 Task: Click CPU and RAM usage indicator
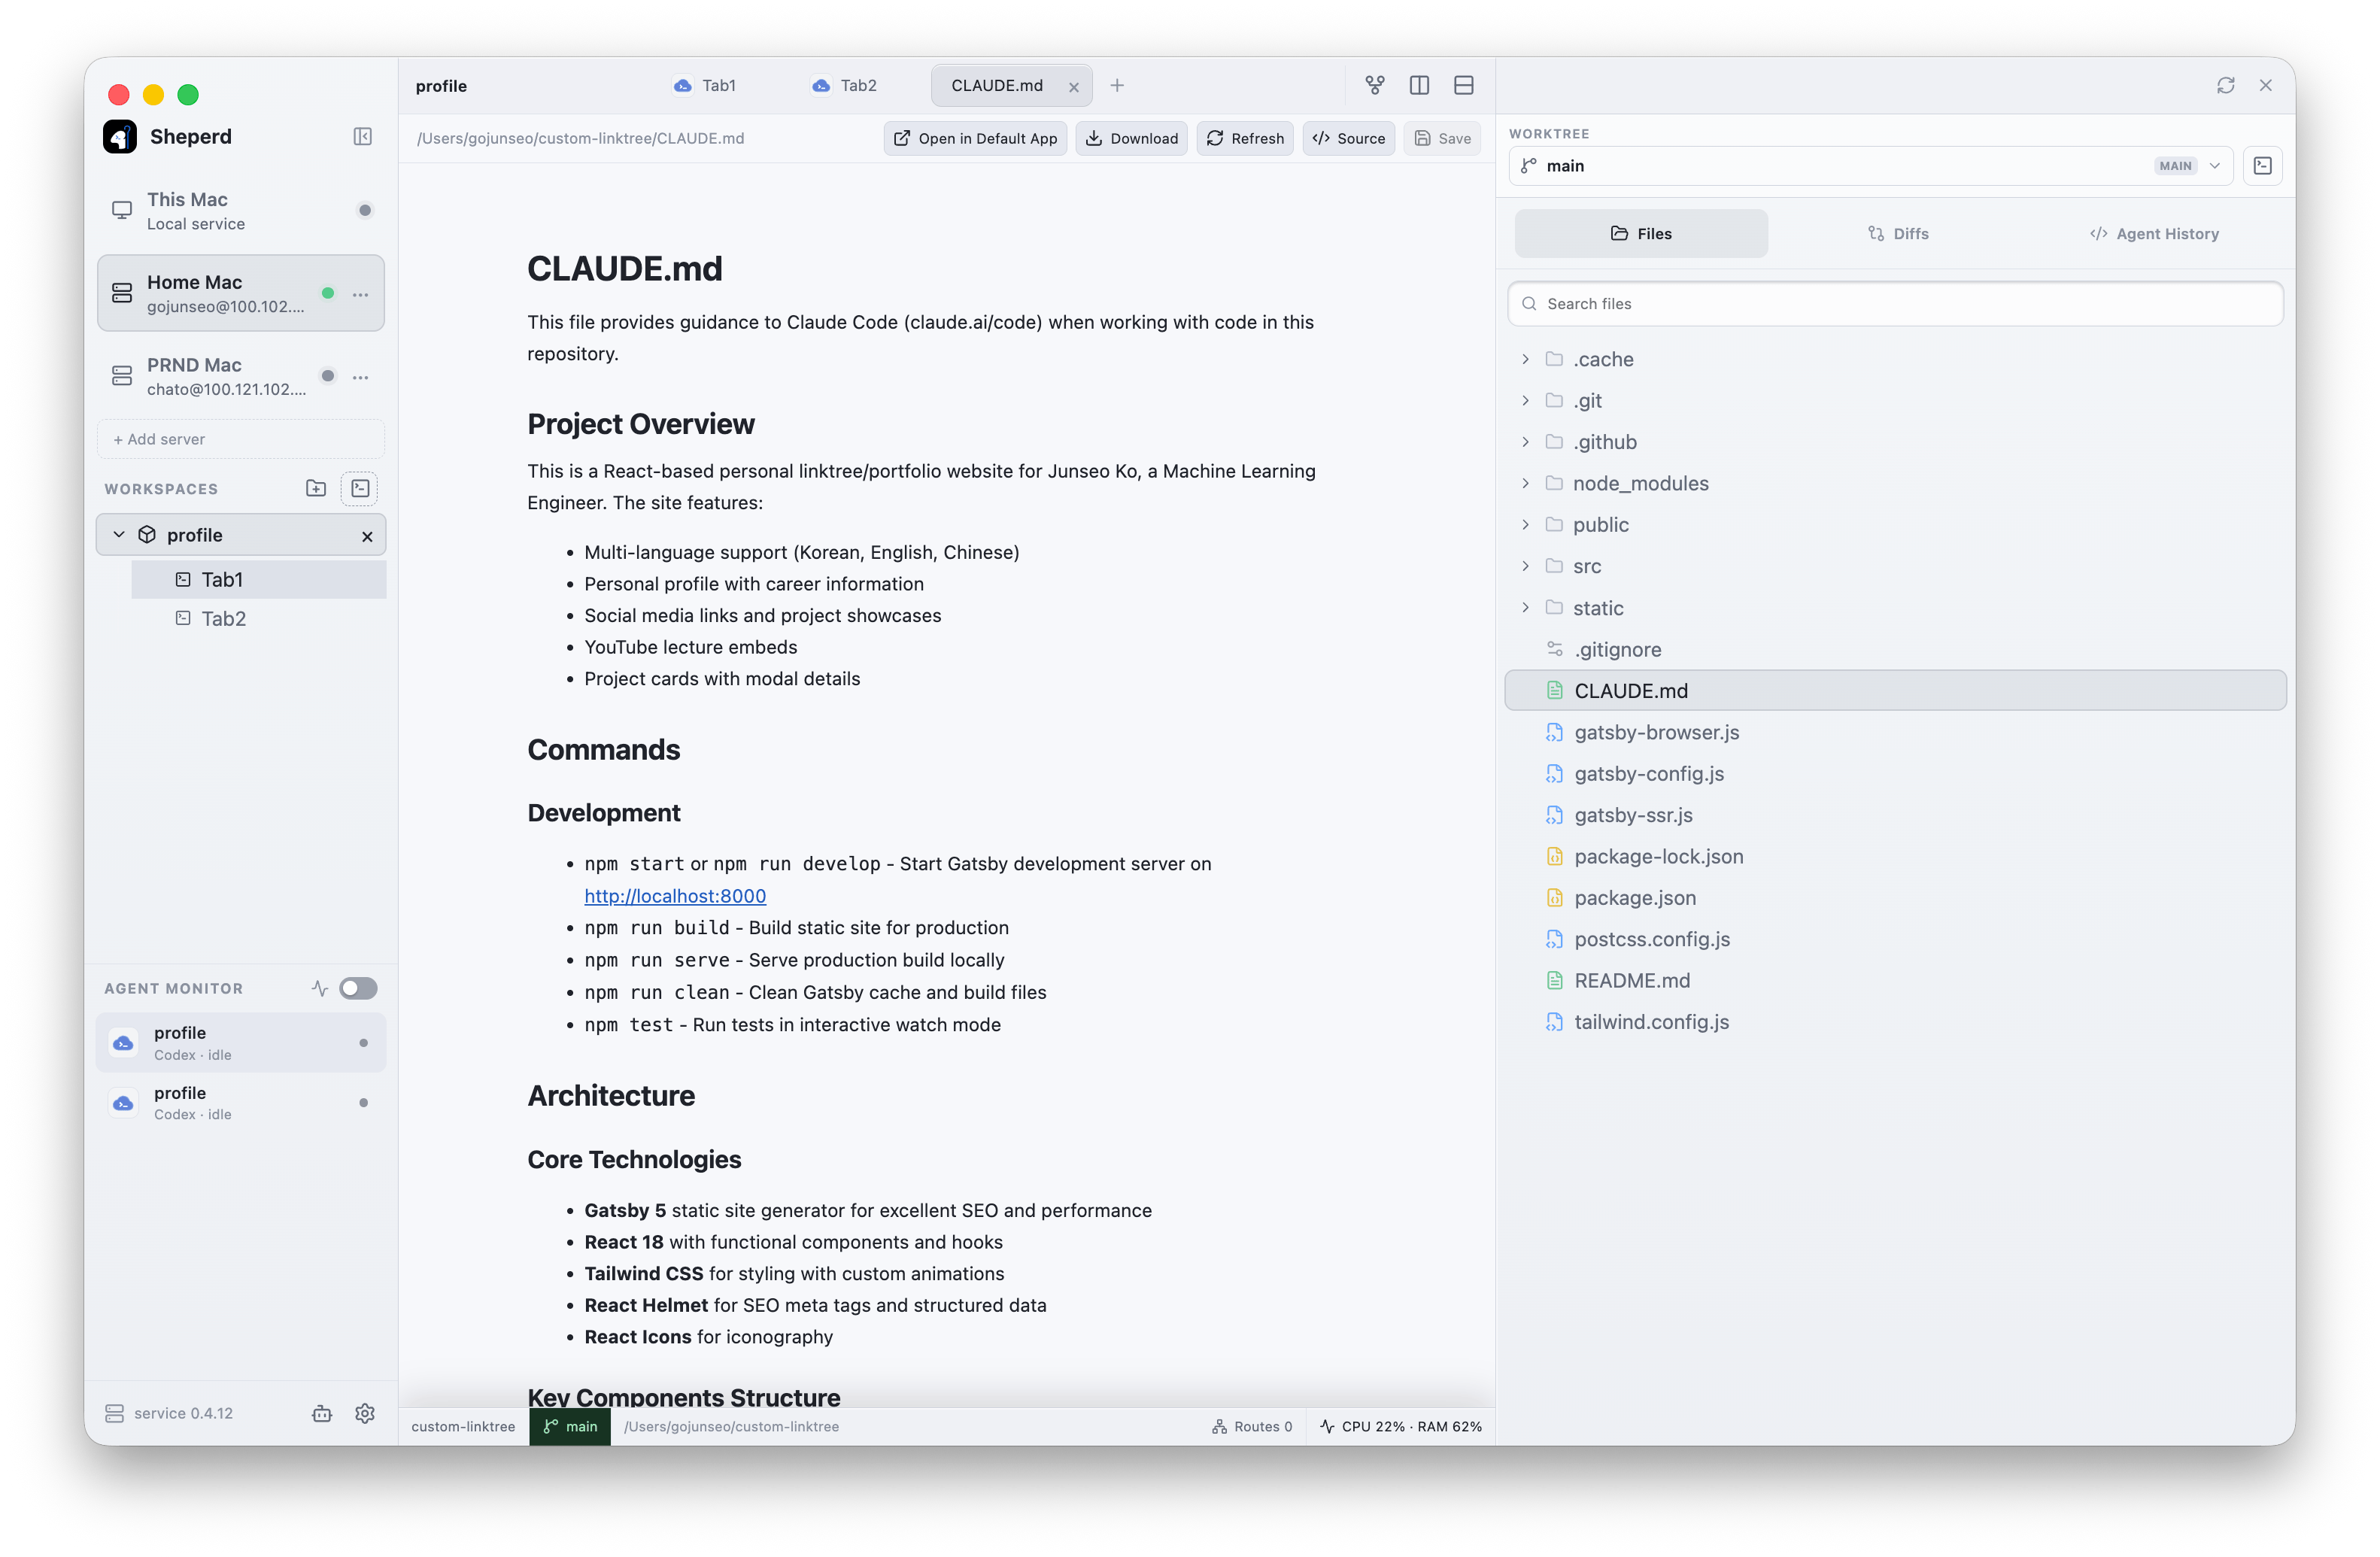(1400, 1427)
